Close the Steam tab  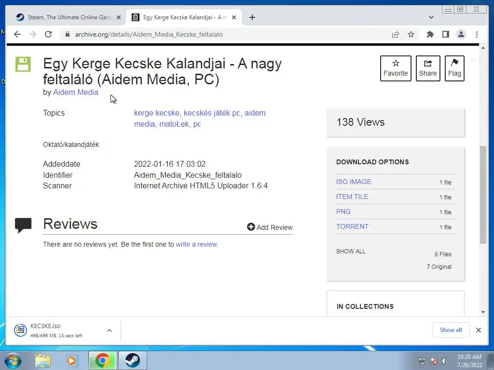click(x=119, y=17)
